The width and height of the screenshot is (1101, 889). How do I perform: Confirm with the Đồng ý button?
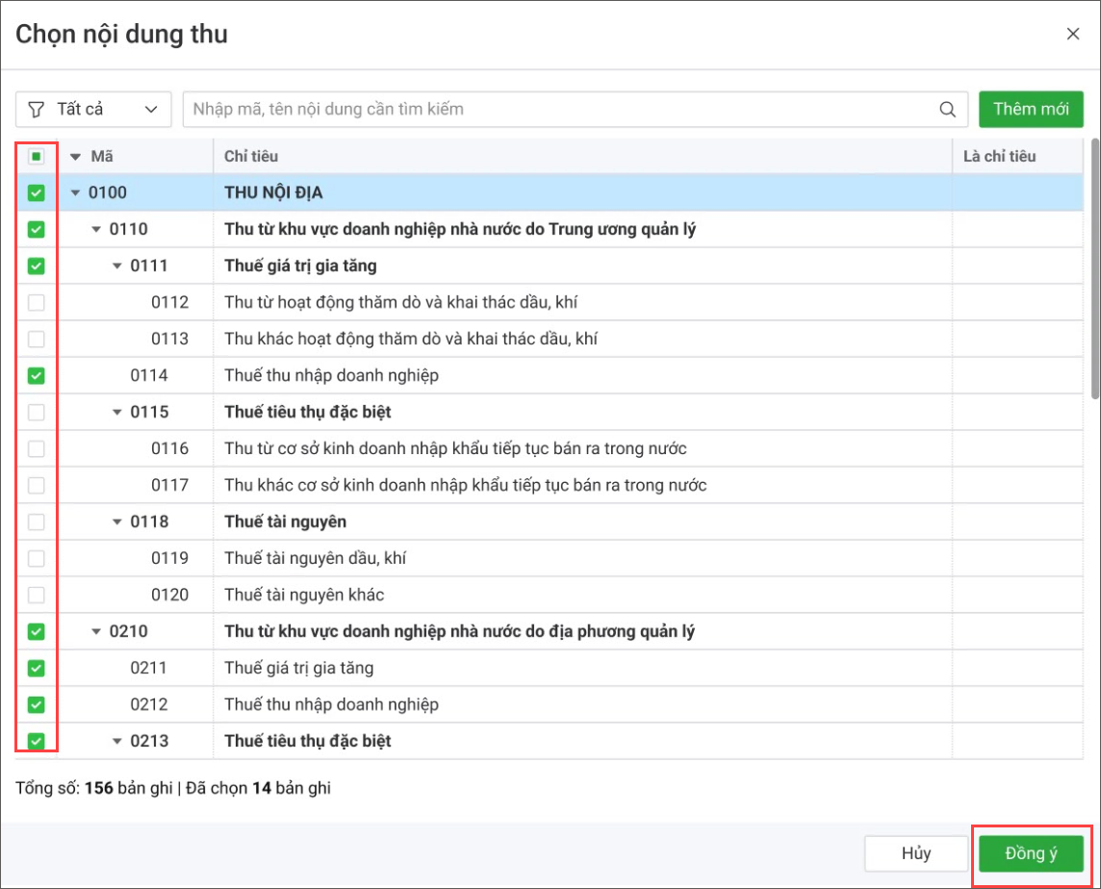point(1031,853)
